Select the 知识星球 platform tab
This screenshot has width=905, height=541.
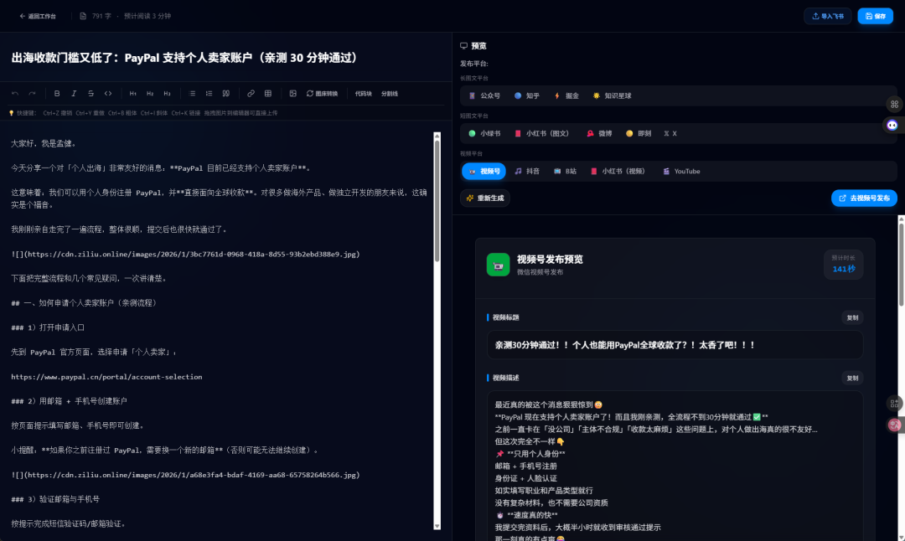(613, 95)
